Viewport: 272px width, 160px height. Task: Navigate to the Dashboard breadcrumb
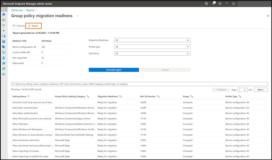tap(17, 10)
